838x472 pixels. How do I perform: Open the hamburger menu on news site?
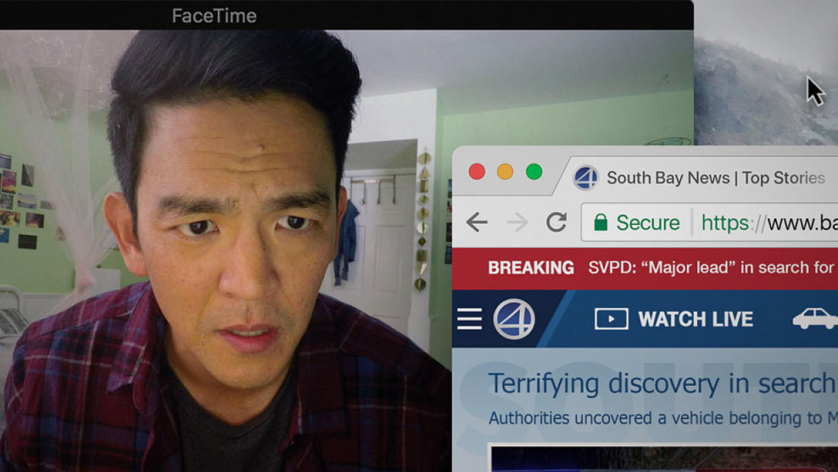pyautogui.click(x=469, y=319)
